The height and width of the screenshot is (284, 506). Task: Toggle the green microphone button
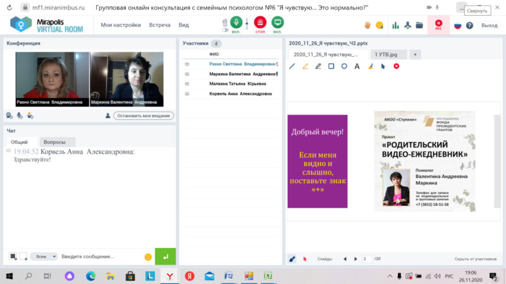point(236,22)
